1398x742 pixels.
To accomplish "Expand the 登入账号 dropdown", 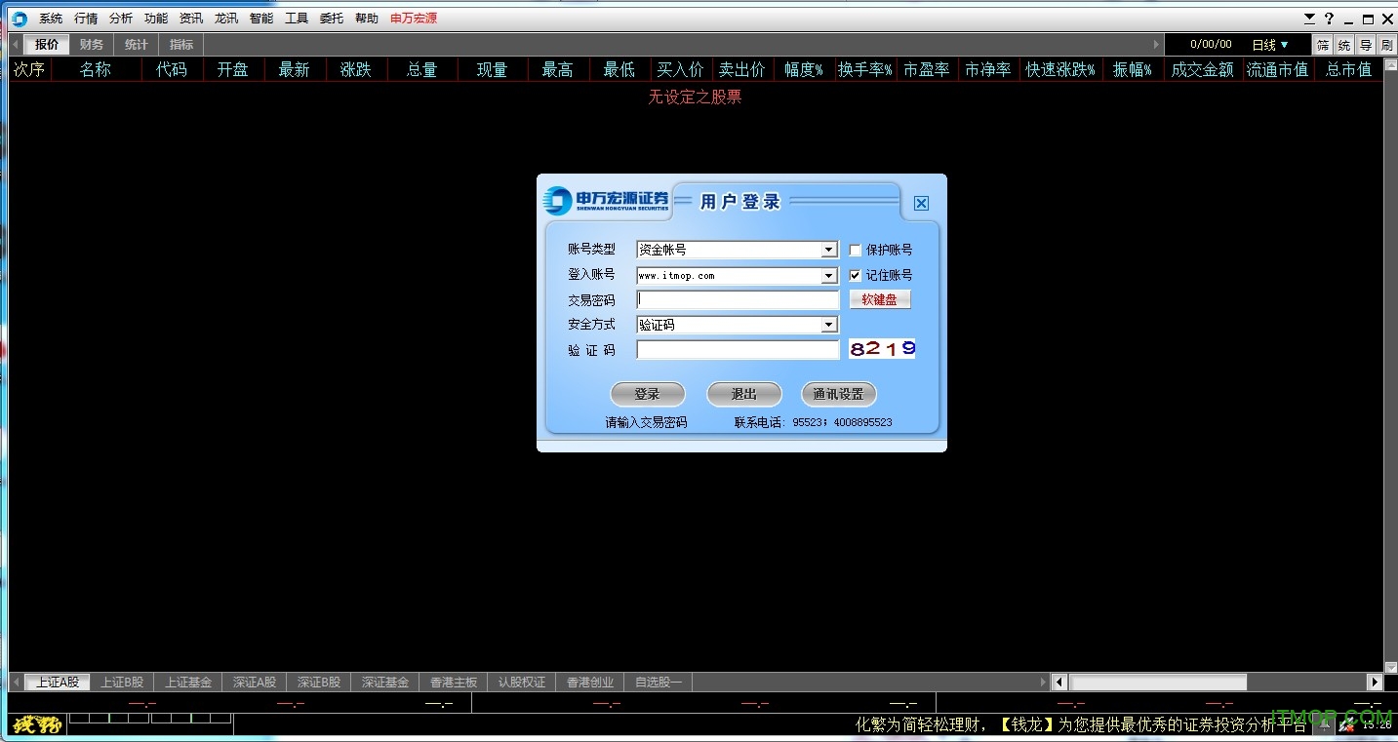I will (829, 276).
